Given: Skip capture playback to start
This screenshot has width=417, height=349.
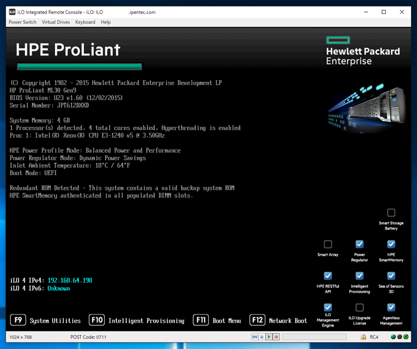Looking at the screenshot, I should [x=255, y=337].
